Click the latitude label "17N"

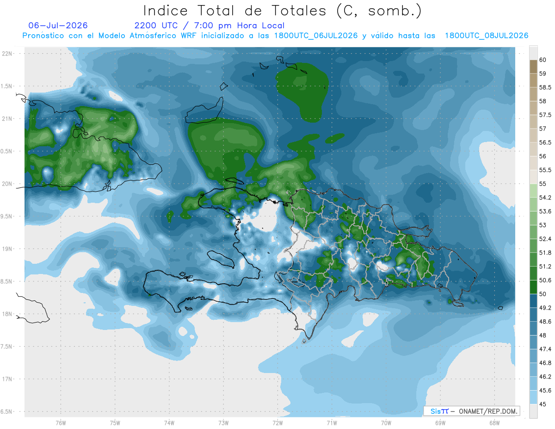pyautogui.click(x=7, y=379)
